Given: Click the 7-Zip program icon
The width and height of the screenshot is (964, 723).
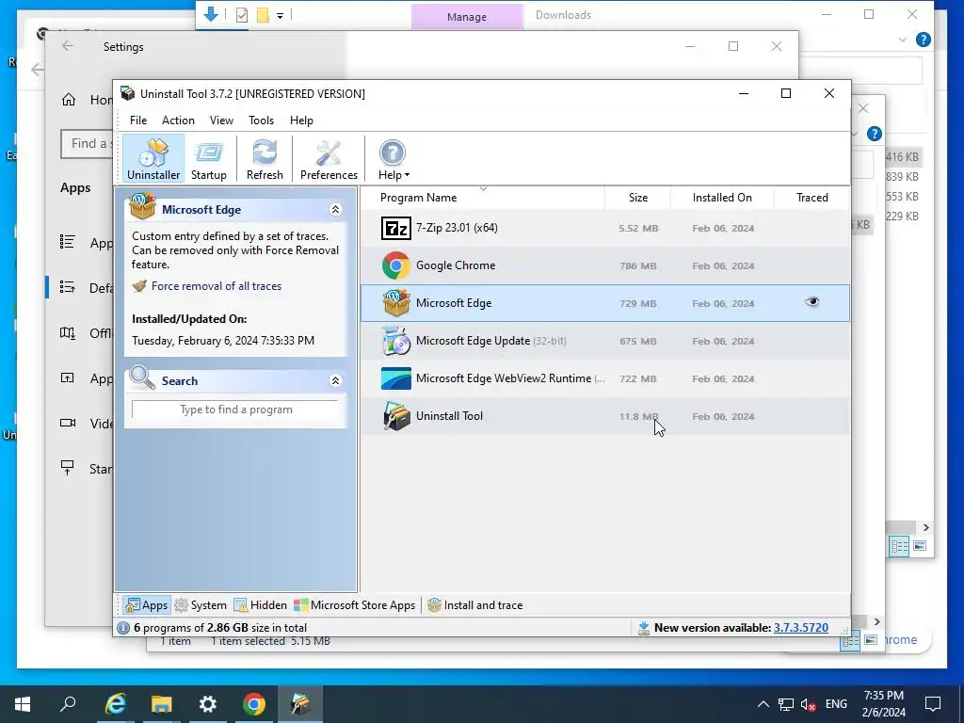Looking at the screenshot, I should tap(396, 228).
